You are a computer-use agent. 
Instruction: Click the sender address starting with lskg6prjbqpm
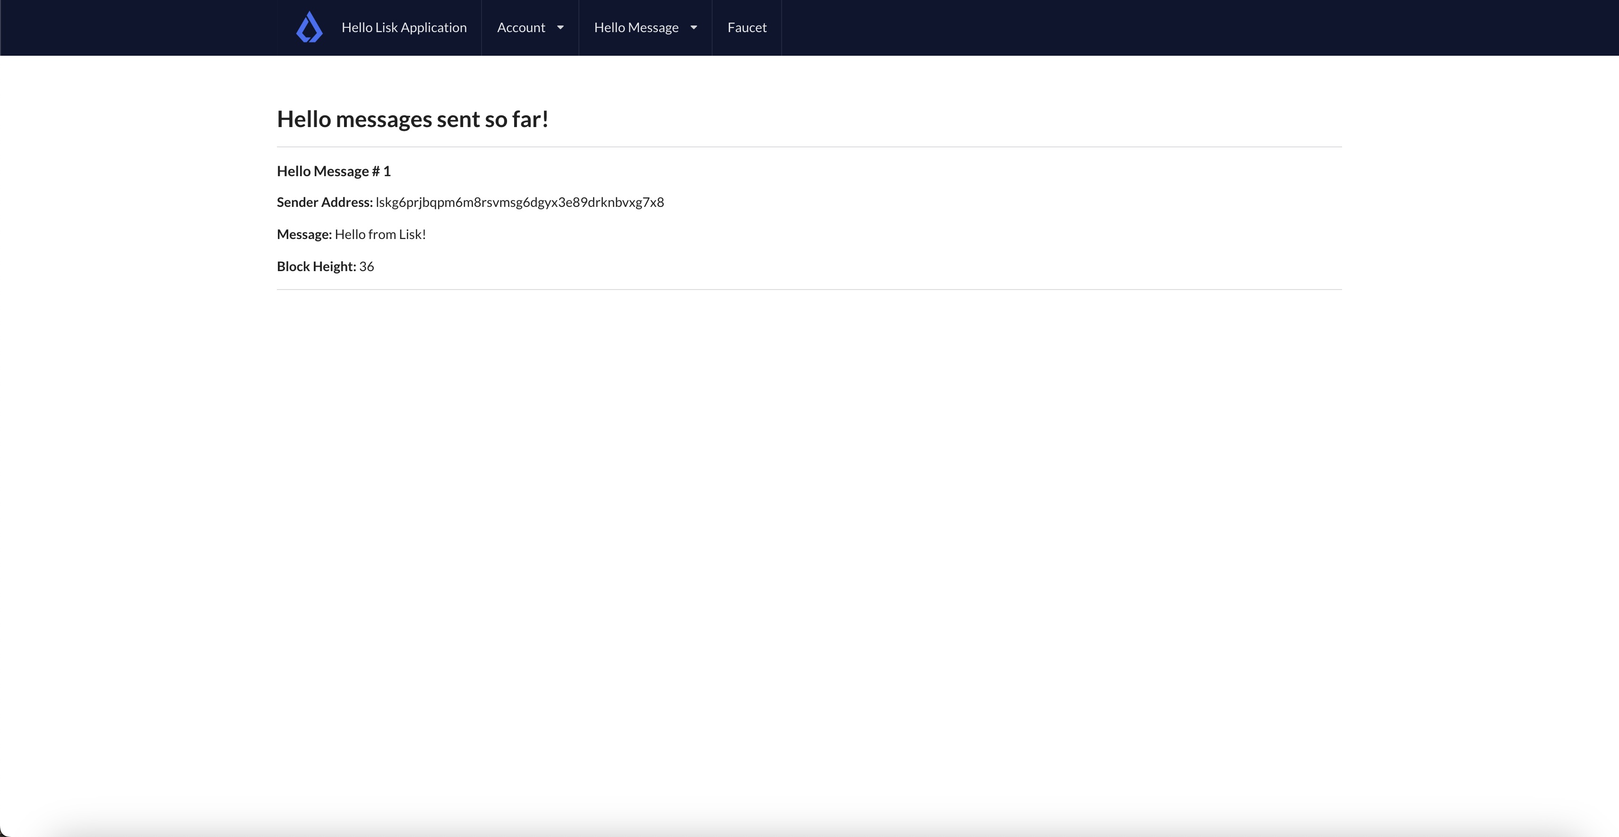click(519, 202)
